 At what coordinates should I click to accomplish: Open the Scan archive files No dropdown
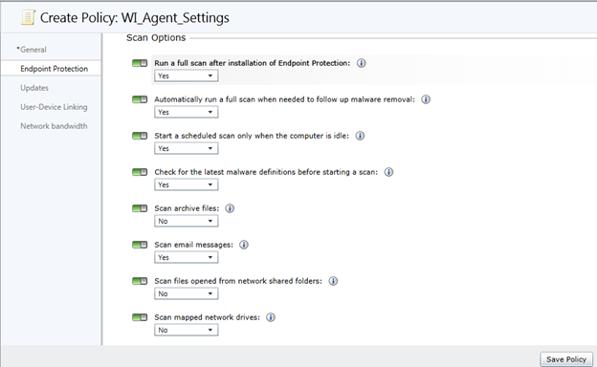pos(187,221)
